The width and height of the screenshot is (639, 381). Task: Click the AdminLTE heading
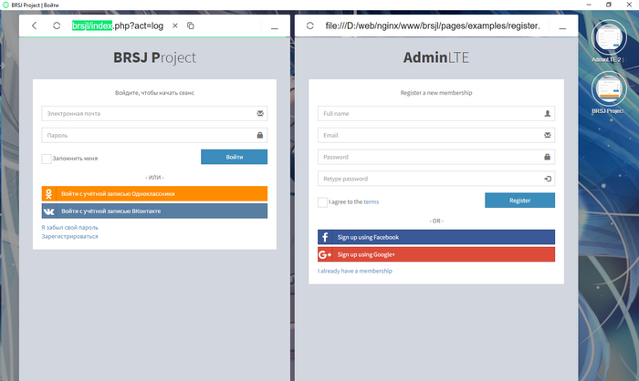(436, 57)
